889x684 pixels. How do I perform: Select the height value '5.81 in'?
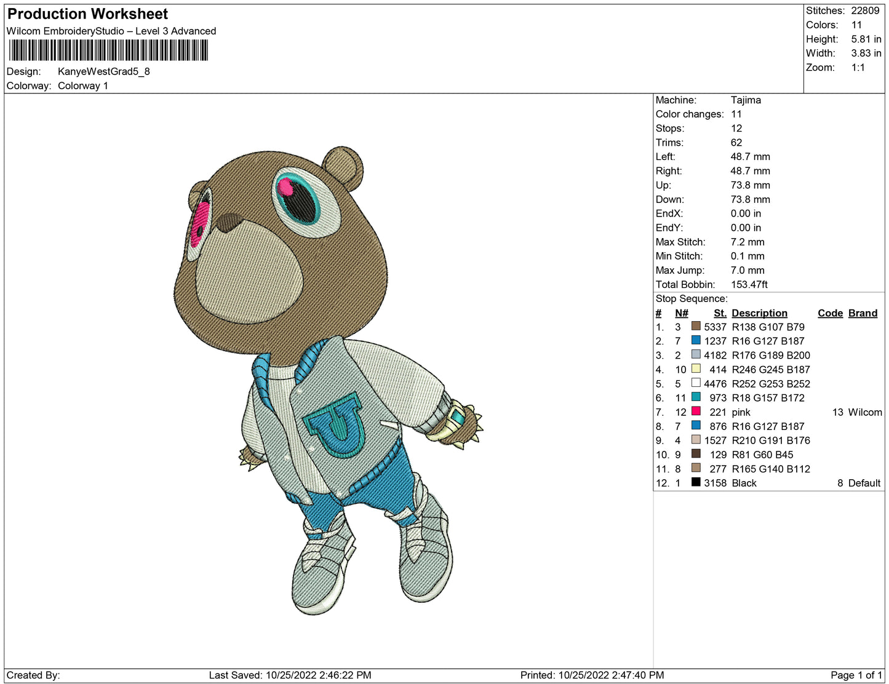(x=866, y=39)
